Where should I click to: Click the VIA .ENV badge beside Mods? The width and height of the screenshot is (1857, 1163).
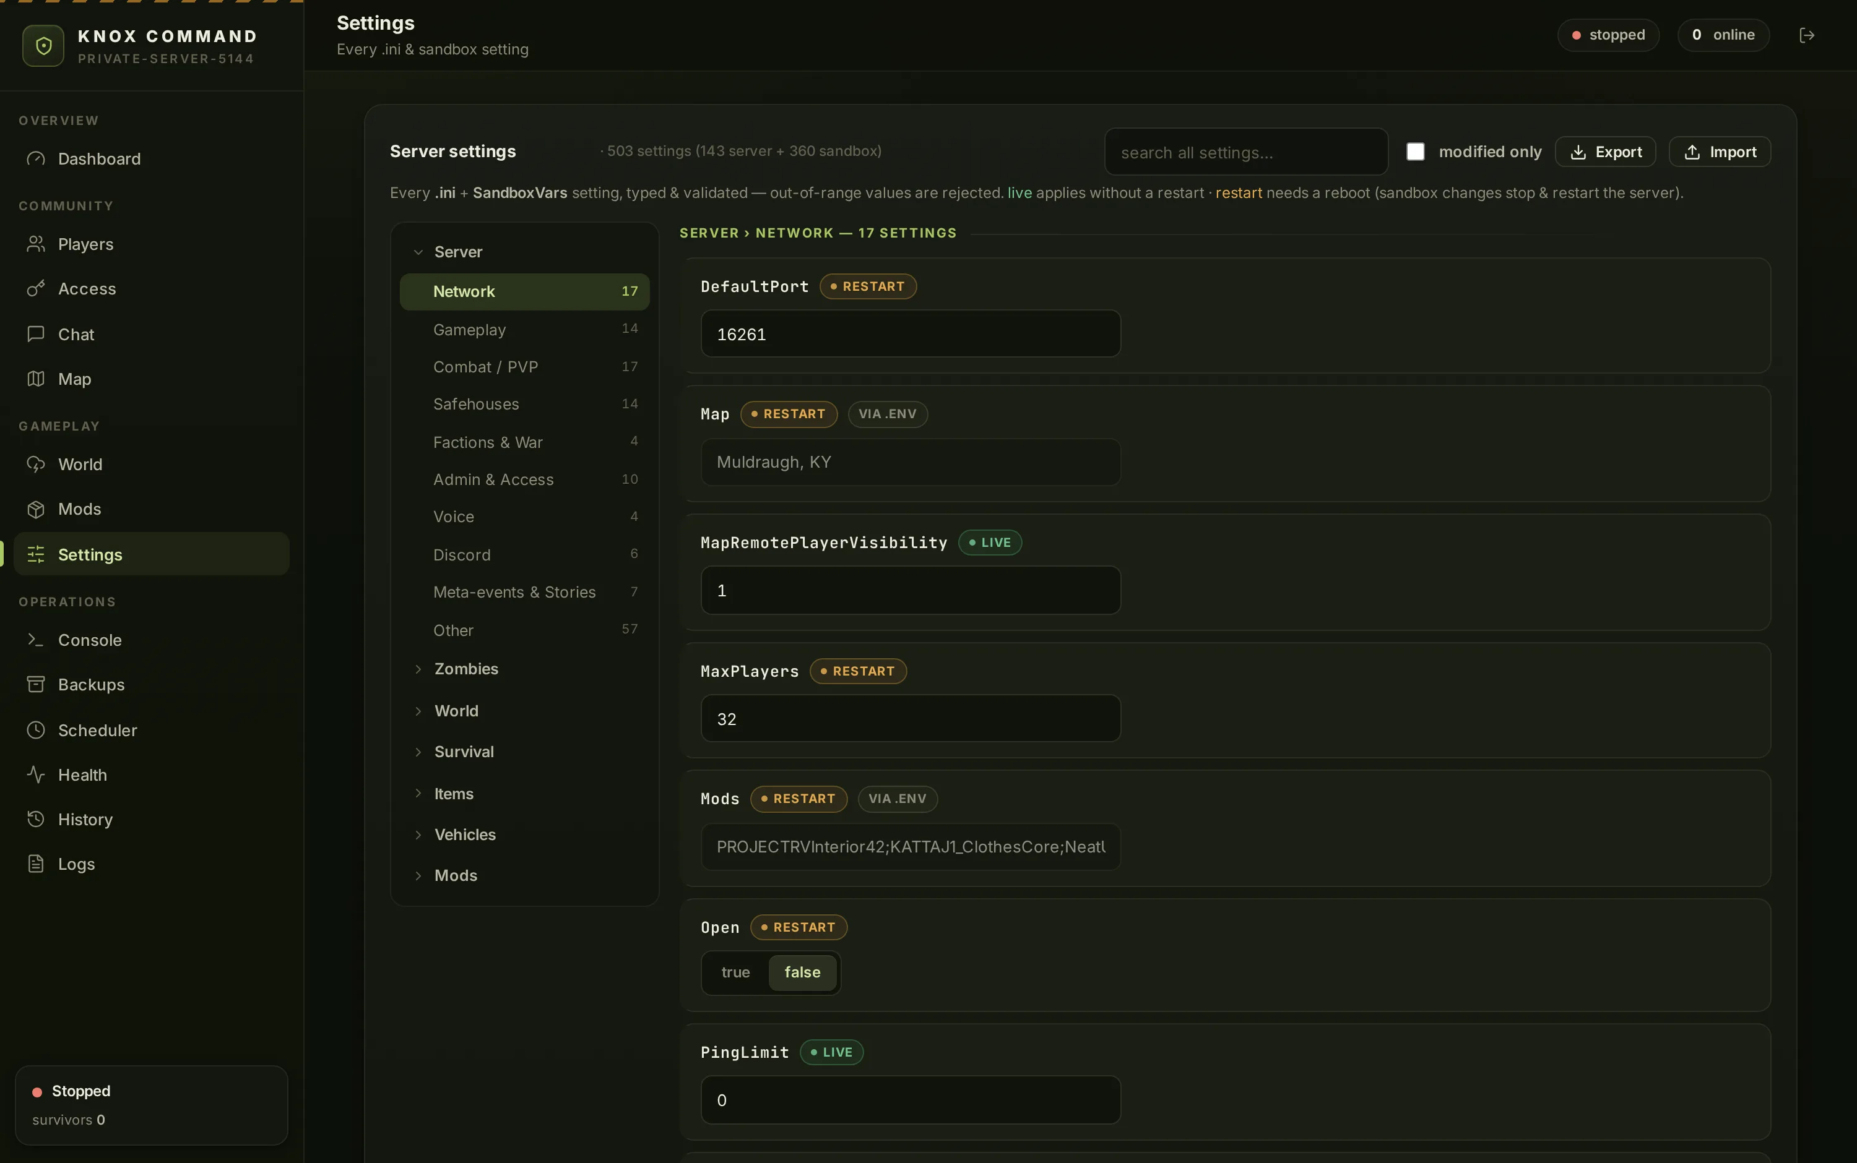coord(898,799)
